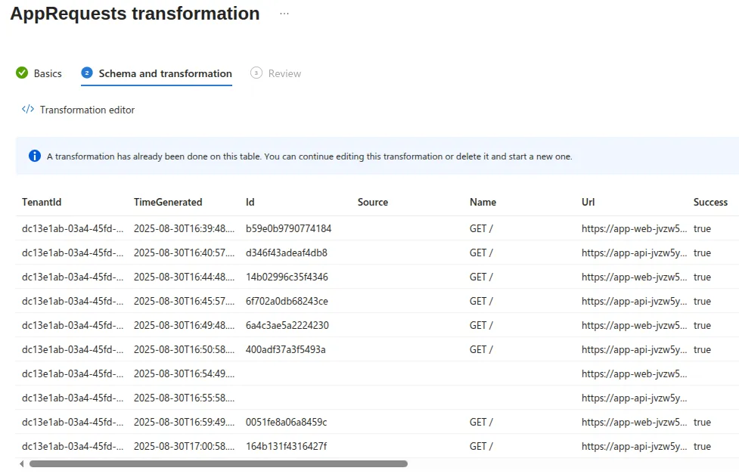Click the scrollbar left arrow
Viewport: 739px width, 474px height.
(x=21, y=464)
